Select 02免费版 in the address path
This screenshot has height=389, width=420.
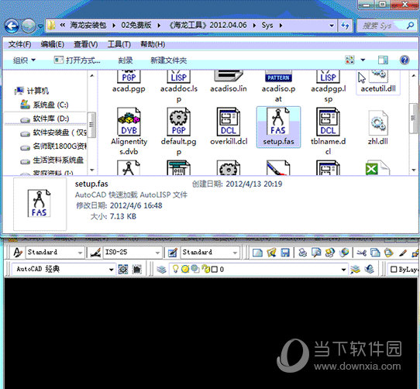point(136,26)
